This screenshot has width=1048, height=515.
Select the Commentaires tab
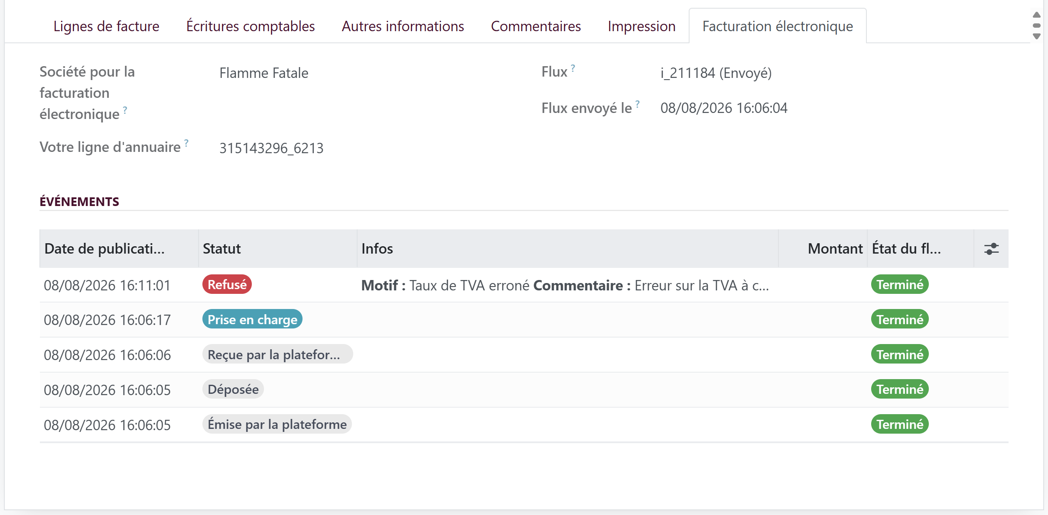click(536, 26)
